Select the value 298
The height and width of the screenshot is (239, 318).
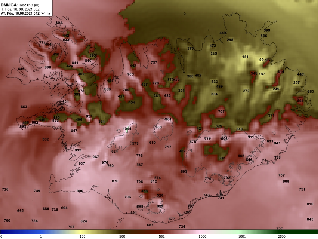pyautogui.click(x=230, y=40)
